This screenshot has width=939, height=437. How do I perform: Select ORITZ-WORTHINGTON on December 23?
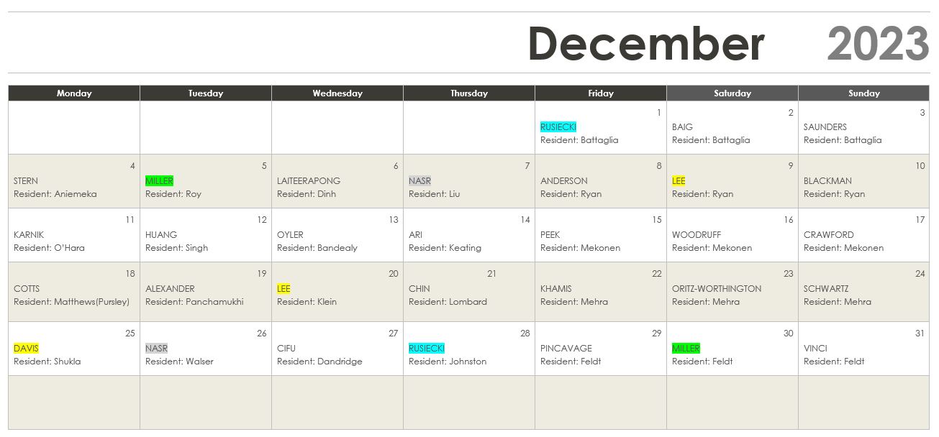click(x=717, y=289)
